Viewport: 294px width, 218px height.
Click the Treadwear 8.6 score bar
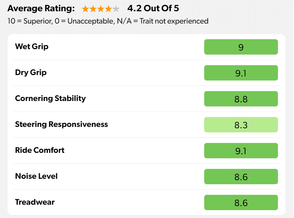(241, 203)
